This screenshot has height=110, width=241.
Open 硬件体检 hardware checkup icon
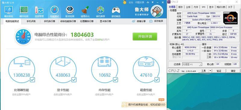point(9,10)
